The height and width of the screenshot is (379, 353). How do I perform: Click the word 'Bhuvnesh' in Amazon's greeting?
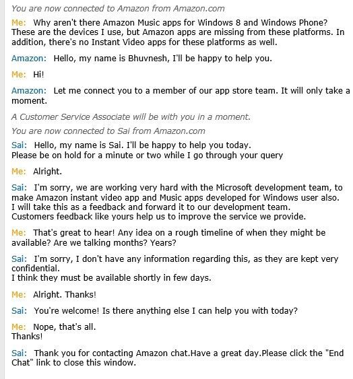click(x=148, y=59)
